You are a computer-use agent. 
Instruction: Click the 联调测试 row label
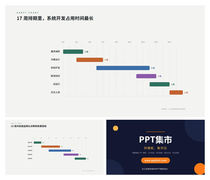click(x=55, y=76)
